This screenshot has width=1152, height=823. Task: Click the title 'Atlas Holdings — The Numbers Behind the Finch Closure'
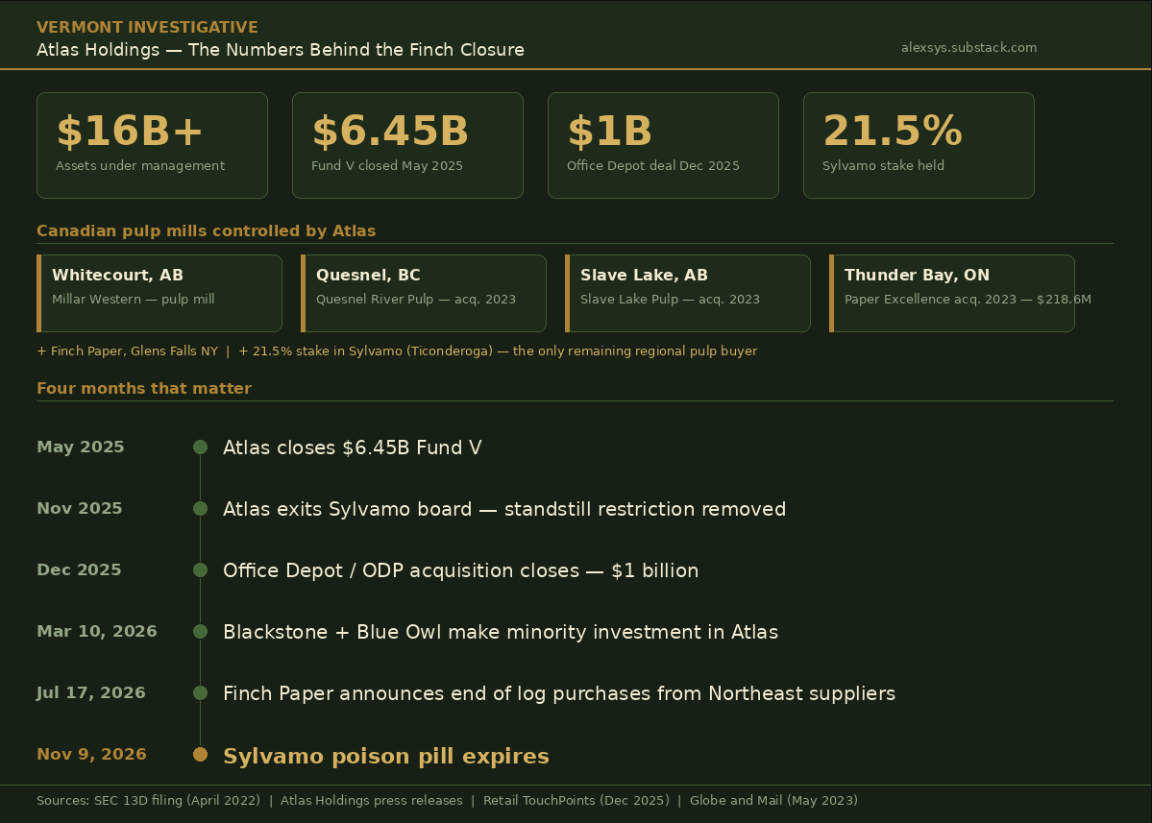pyautogui.click(x=280, y=50)
